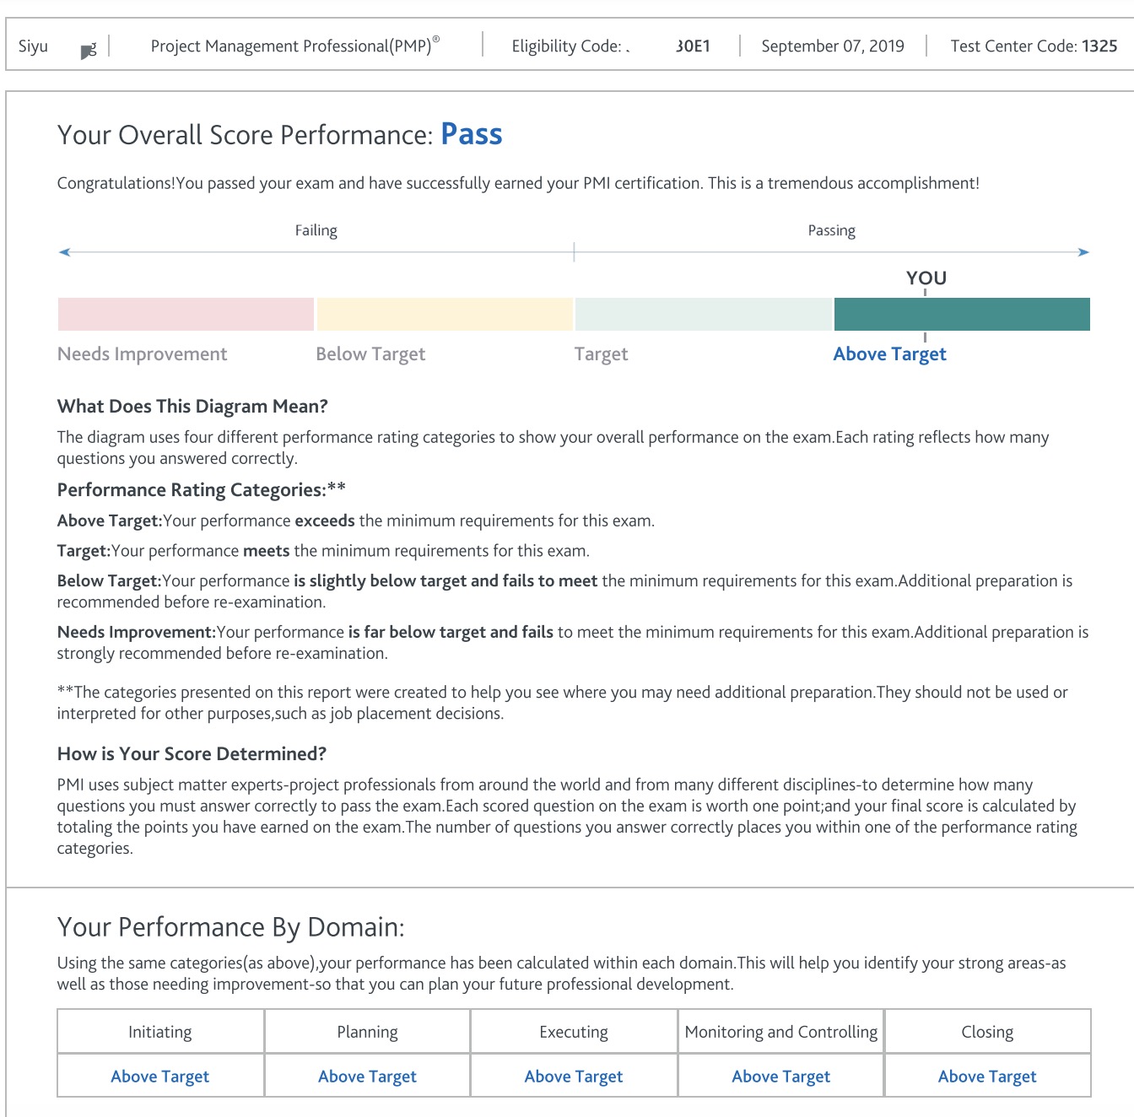Select the Target light green bar segment
The height and width of the screenshot is (1117, 1134).
pos(704,314)
